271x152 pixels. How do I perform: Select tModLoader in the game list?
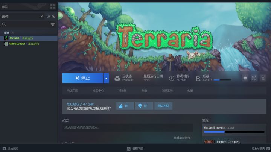point(29,44)
